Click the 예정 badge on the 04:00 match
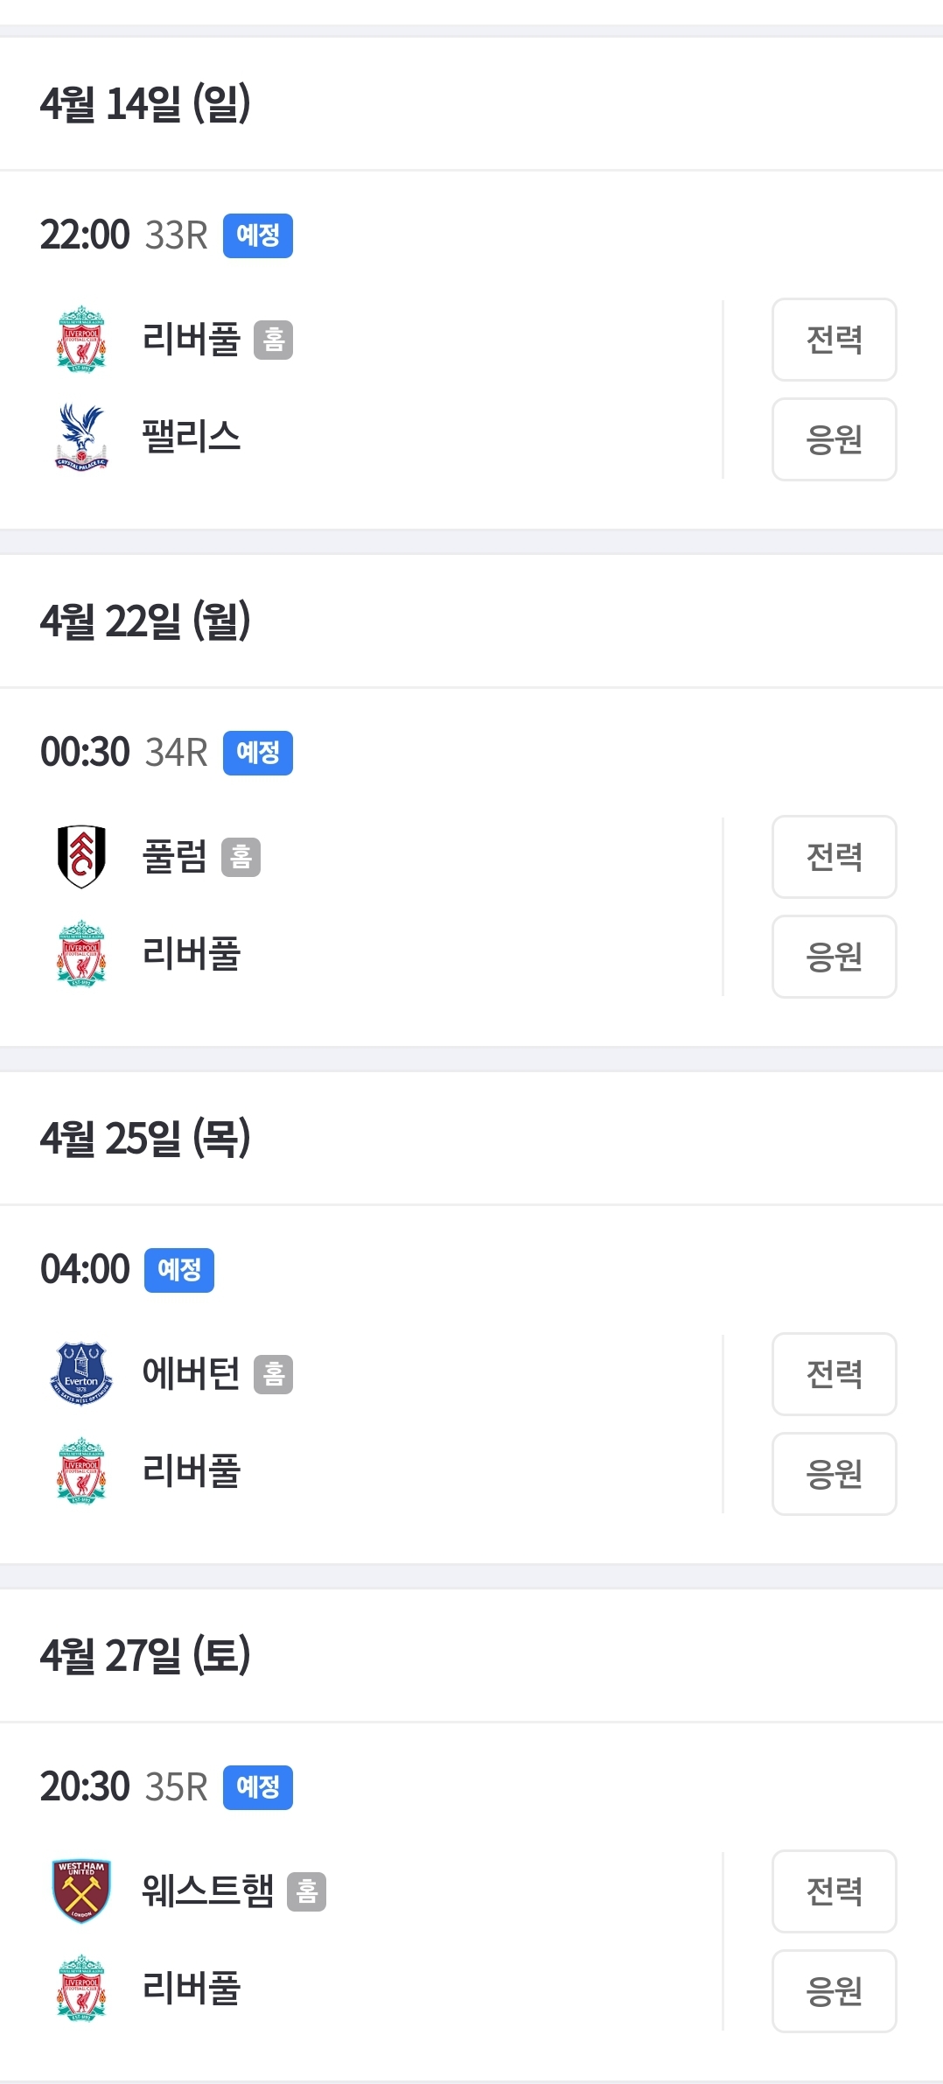Screen dimensions: 943x2084 [x=179, y=1270]
